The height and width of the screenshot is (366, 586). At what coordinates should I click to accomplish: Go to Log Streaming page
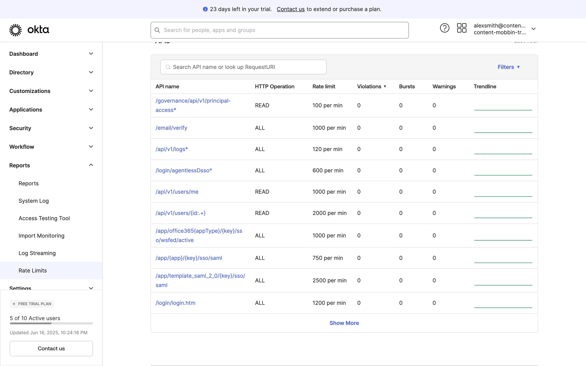37,253
